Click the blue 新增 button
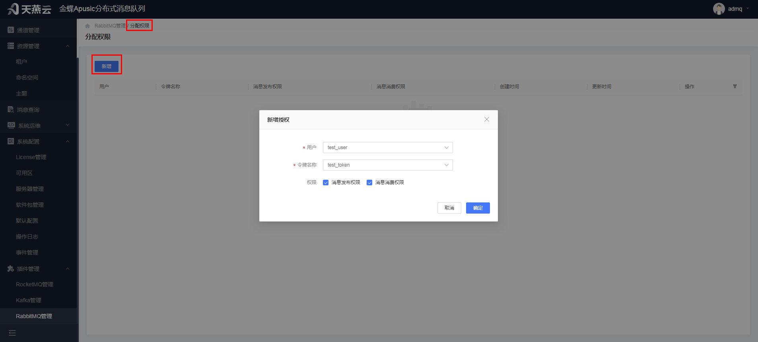 pos(107,66)
